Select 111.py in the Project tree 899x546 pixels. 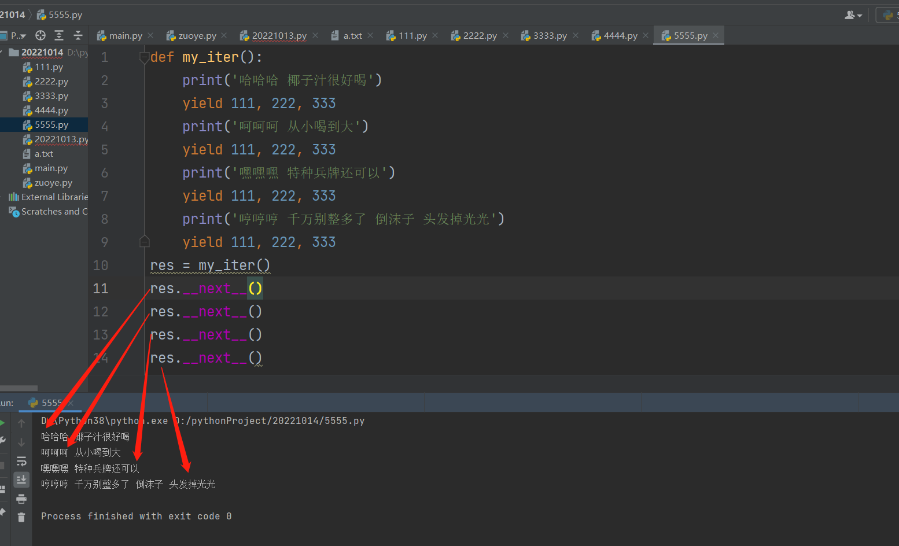click(44, 67)
